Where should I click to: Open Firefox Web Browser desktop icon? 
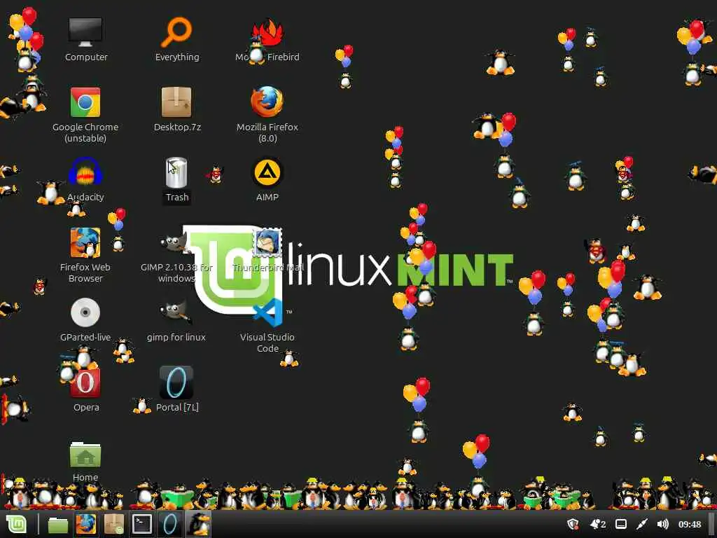point(85,243)
